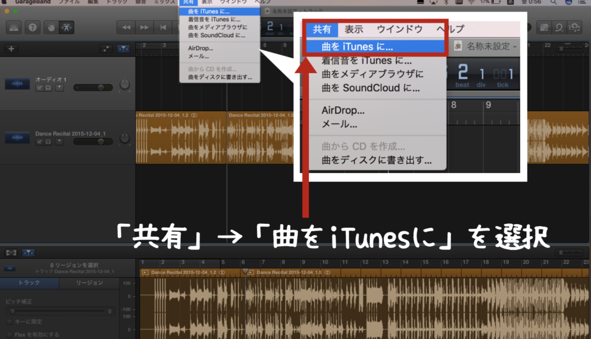591x339 pixels.
Task: Open the Library panel icon
Action: pos(14,28)
